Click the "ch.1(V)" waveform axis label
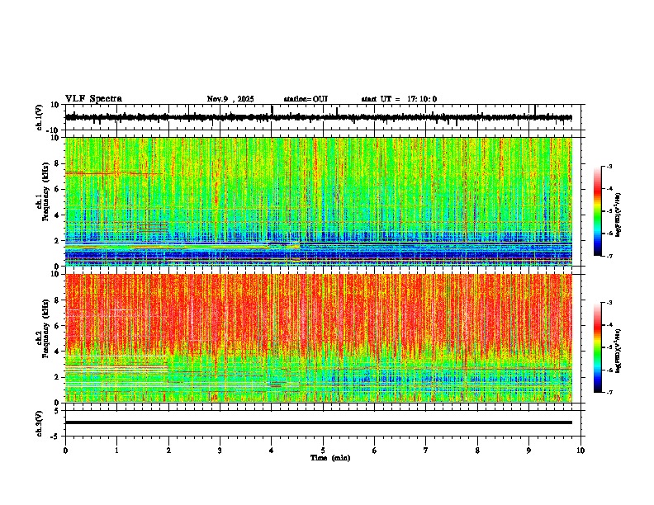The height and width of the screenshot is (505, 654). coord(40,117)
